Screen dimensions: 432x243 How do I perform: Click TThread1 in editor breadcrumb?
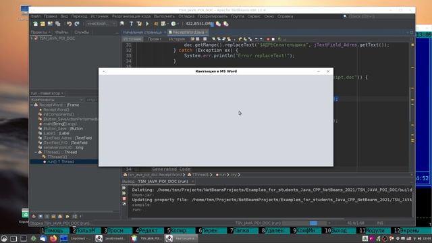200,175
